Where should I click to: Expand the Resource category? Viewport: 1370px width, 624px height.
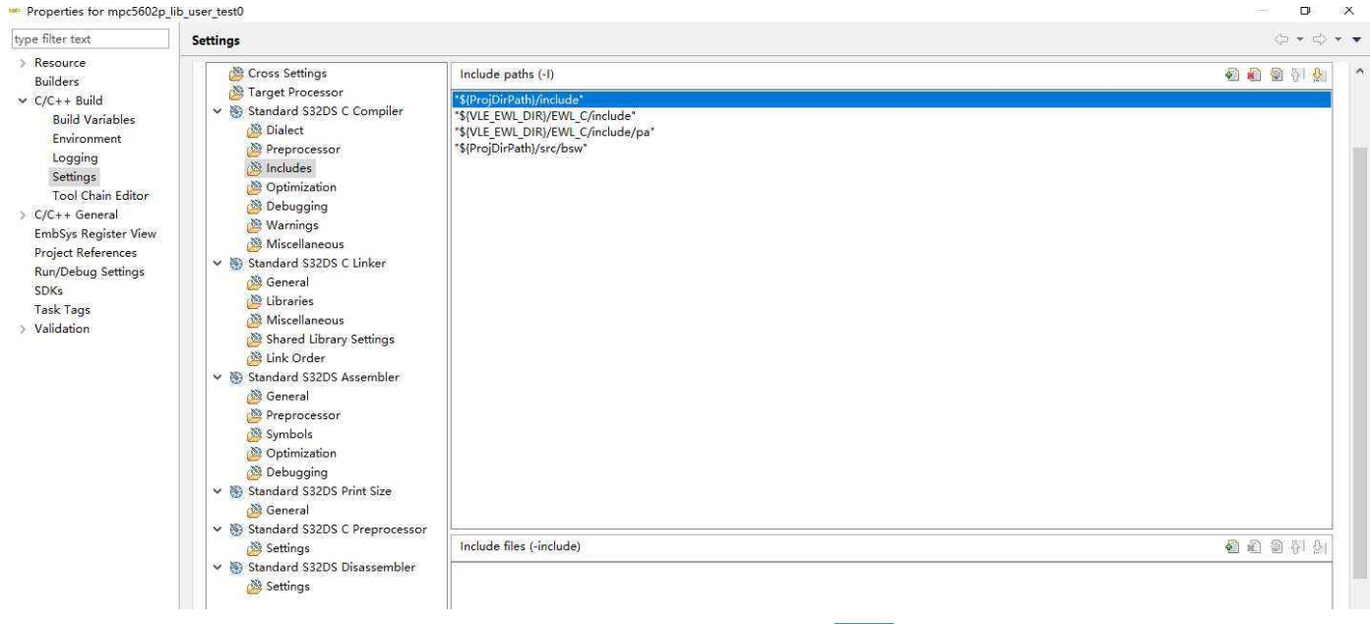[23, 63]
